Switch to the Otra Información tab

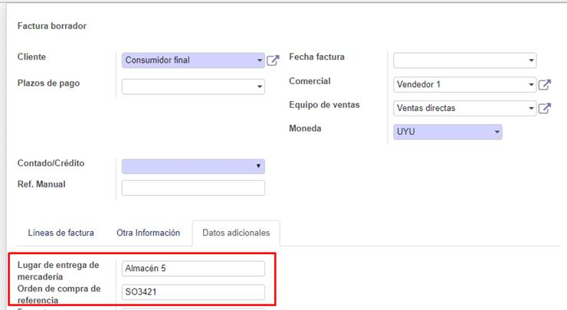(148, 233)
